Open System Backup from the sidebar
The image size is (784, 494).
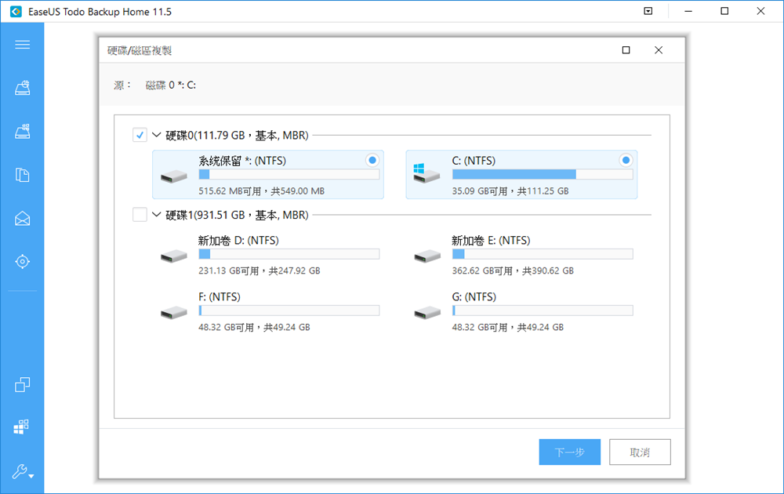click(x=23, y=132)
